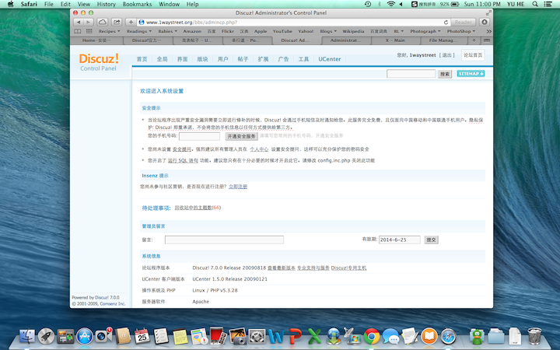This screenshot has width=560, height=350.
Task: Open the 用户 admin menu
Action: click(222, 59)
